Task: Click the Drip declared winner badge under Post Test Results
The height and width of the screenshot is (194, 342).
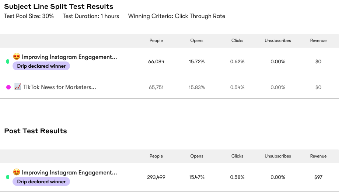Action: coord(41,182)
